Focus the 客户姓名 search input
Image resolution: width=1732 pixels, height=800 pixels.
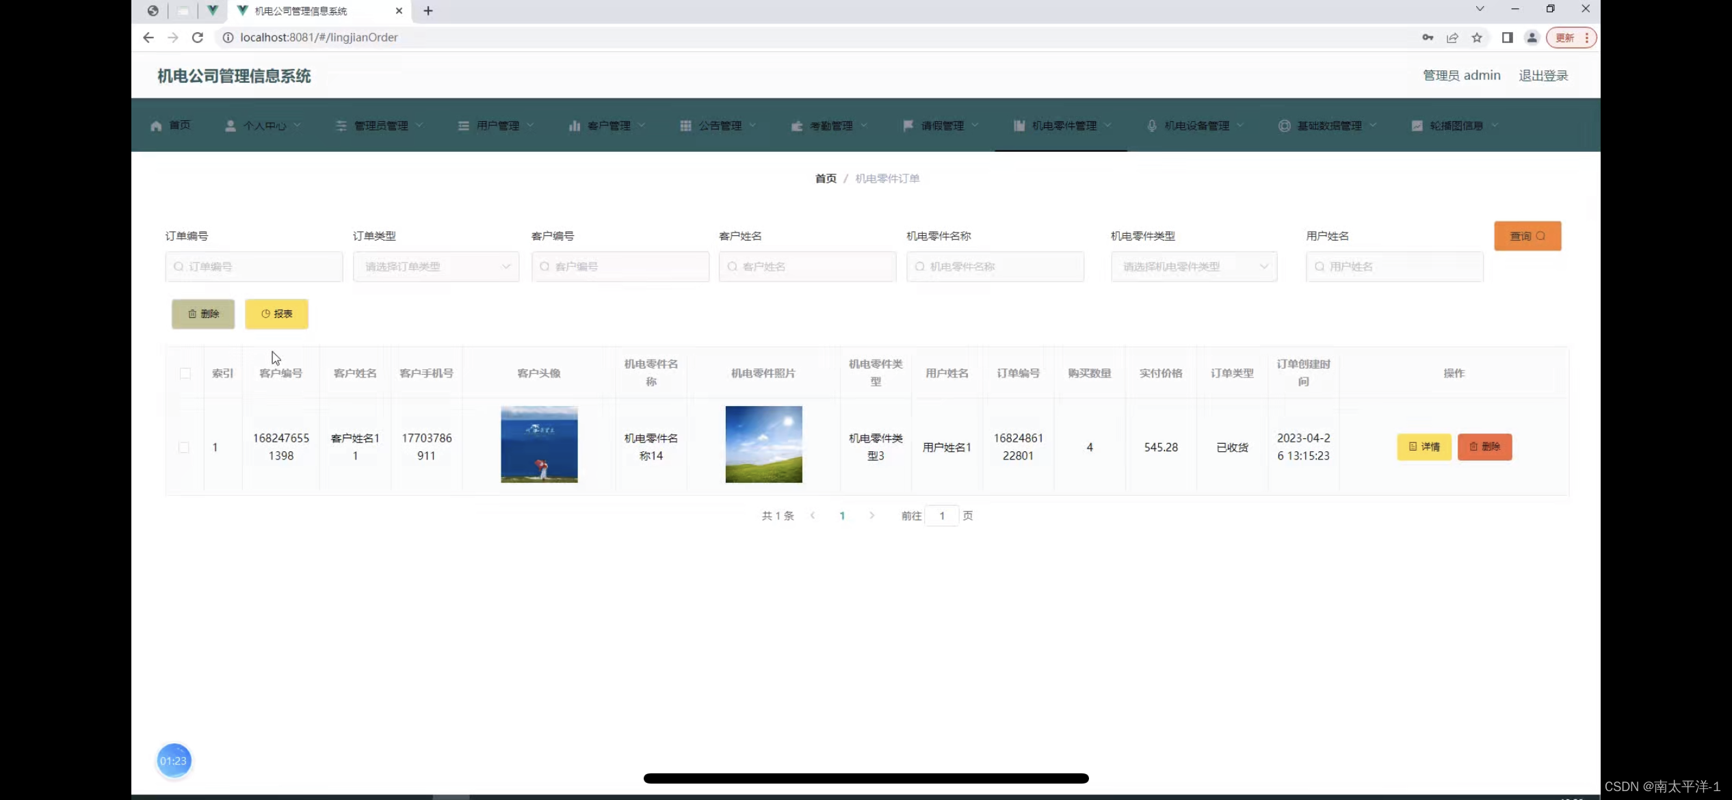(x=808, y=267)
